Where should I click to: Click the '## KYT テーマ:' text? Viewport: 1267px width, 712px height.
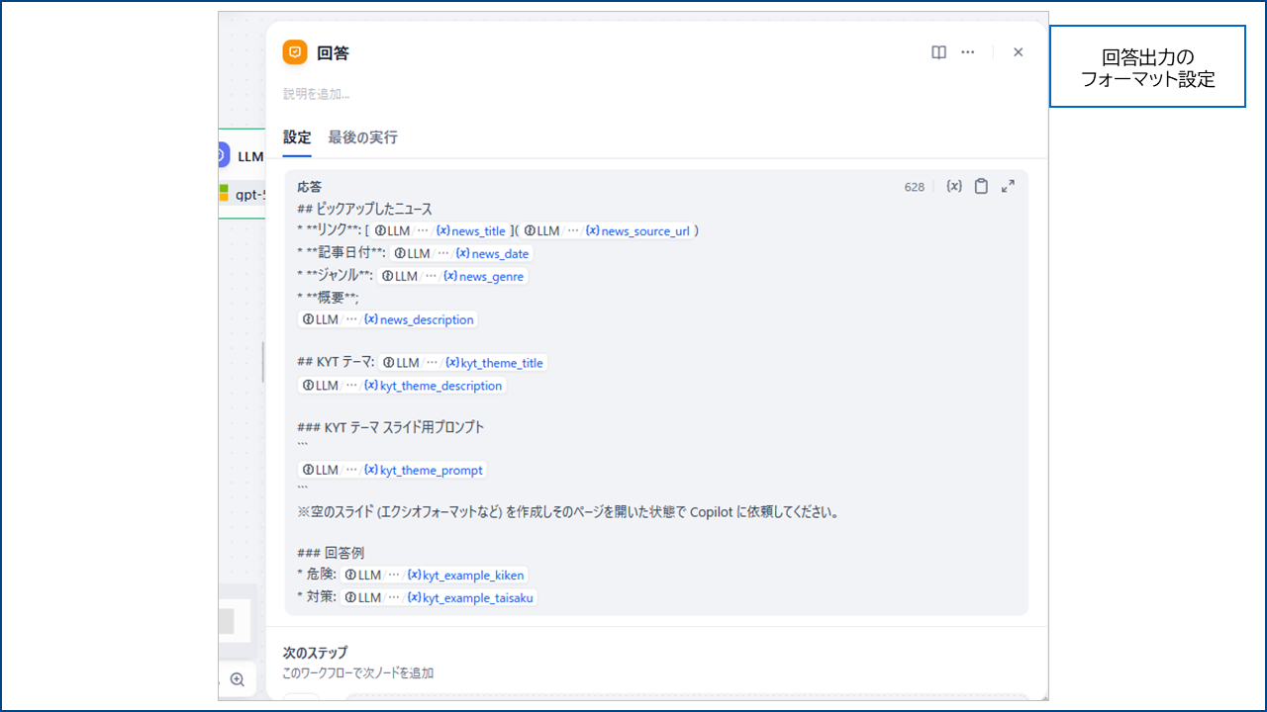[336, 363]
